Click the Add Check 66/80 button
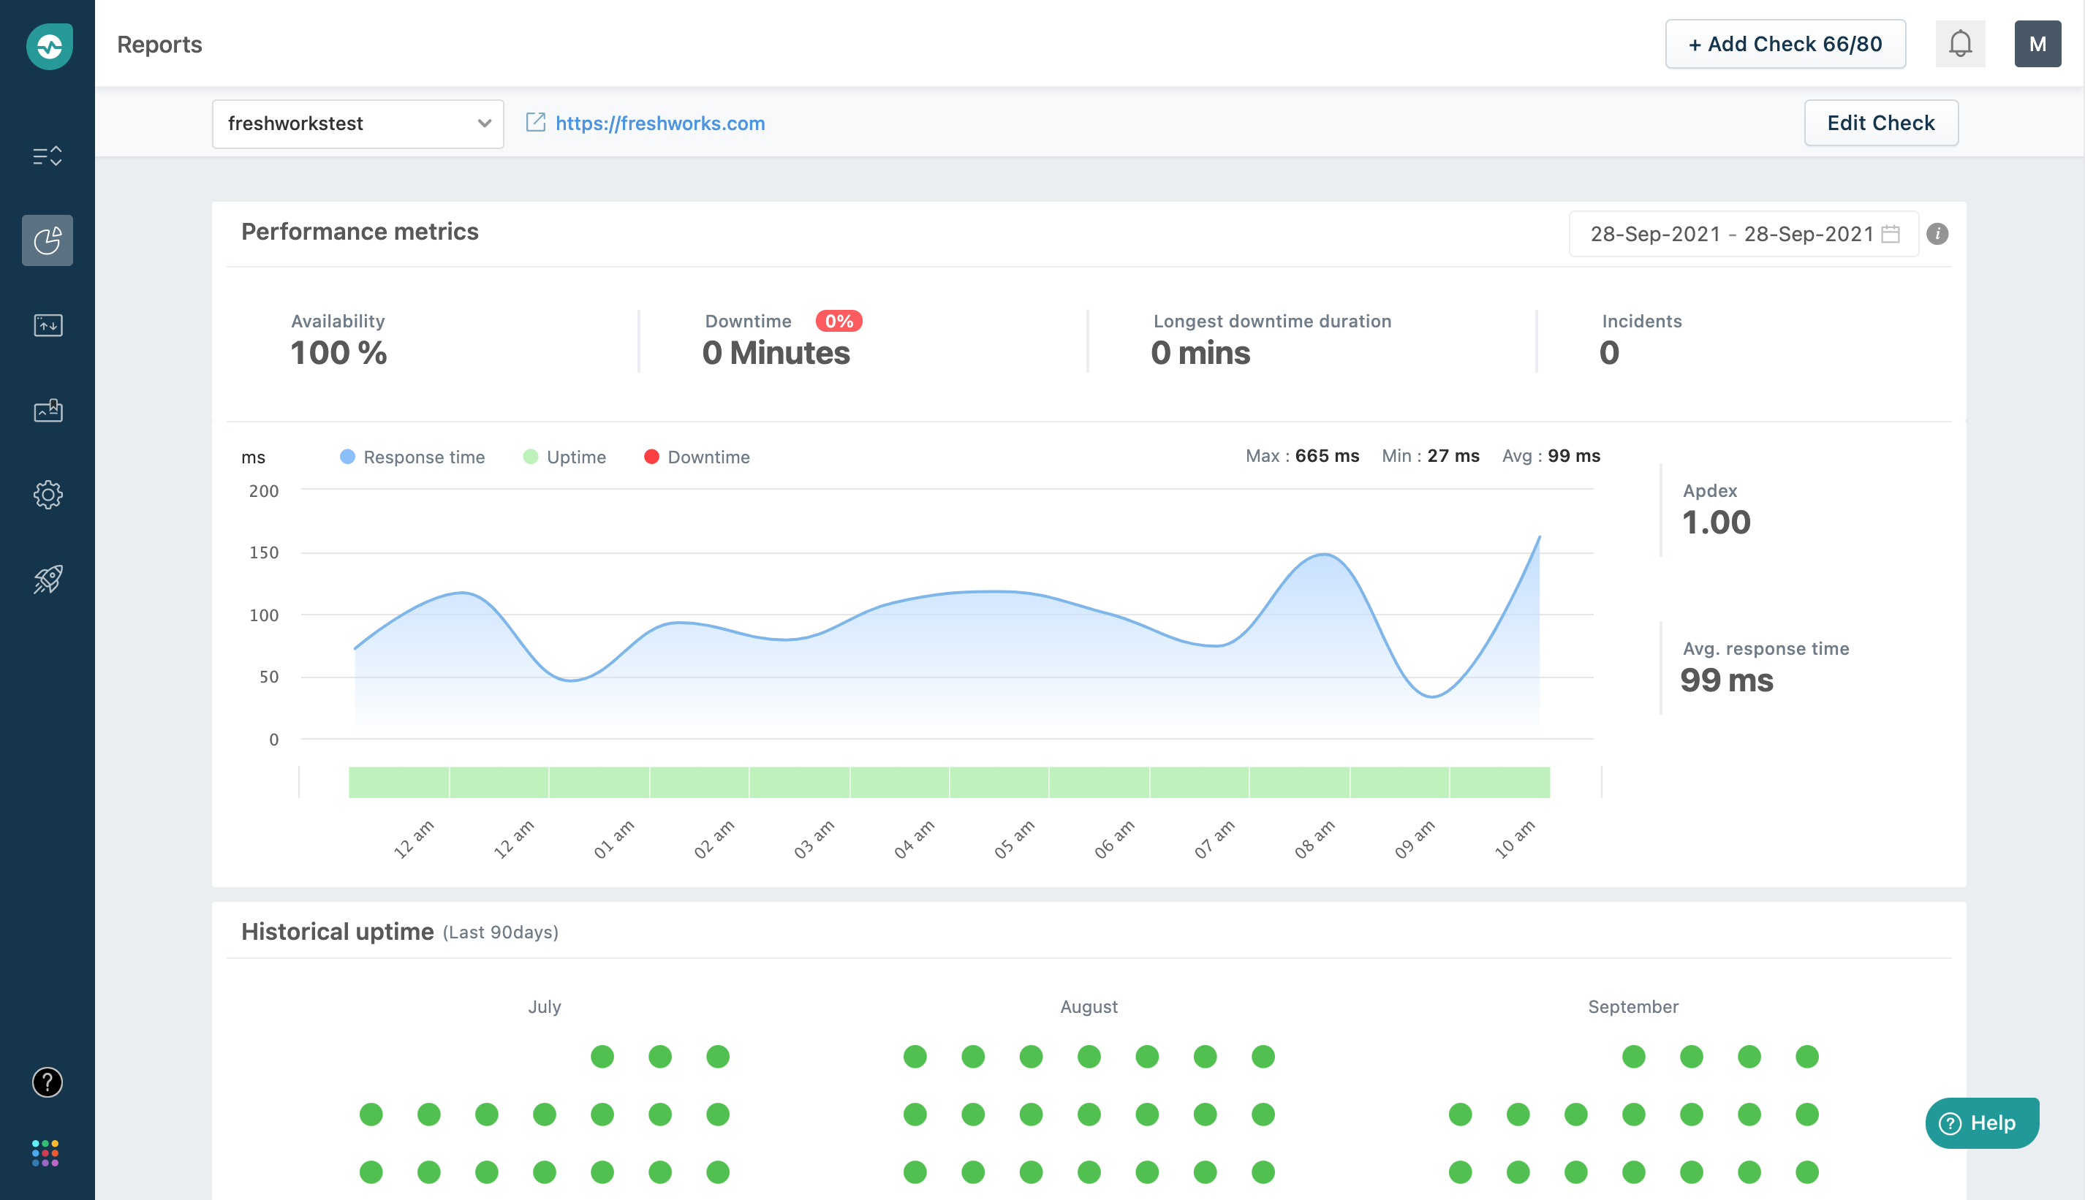The width and height of the screenshot is (2085, 1200). 1785,44
